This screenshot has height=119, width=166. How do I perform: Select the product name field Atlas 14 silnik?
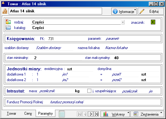click(55, 11)
